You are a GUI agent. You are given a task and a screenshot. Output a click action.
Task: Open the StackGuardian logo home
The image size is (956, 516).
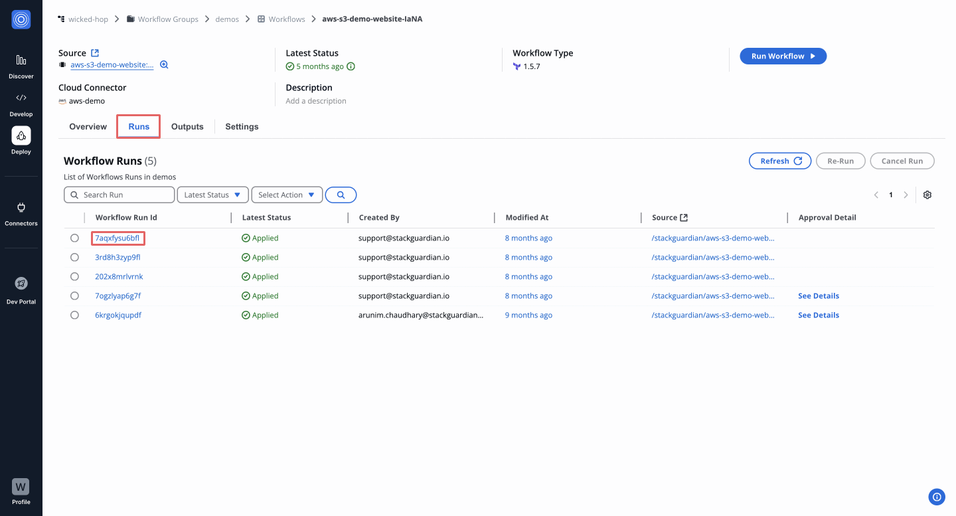(x=21, y=19)
